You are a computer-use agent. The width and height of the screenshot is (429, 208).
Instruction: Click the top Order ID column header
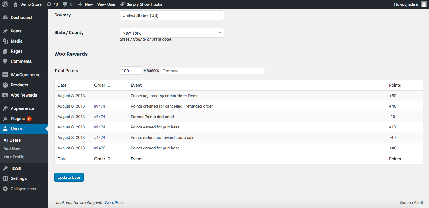[x=102, y=85]
